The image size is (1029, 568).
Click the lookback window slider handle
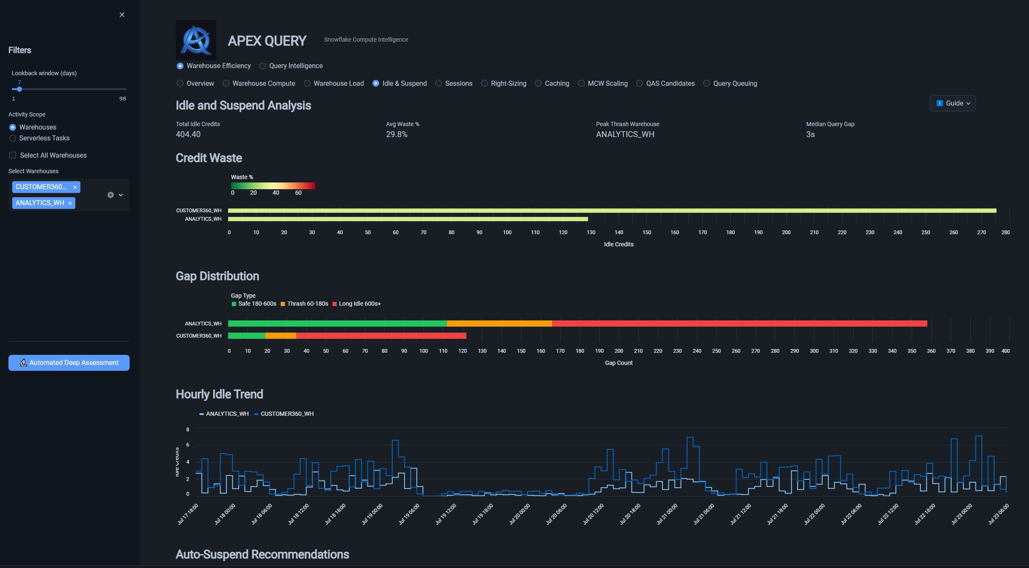coord(19,89)
